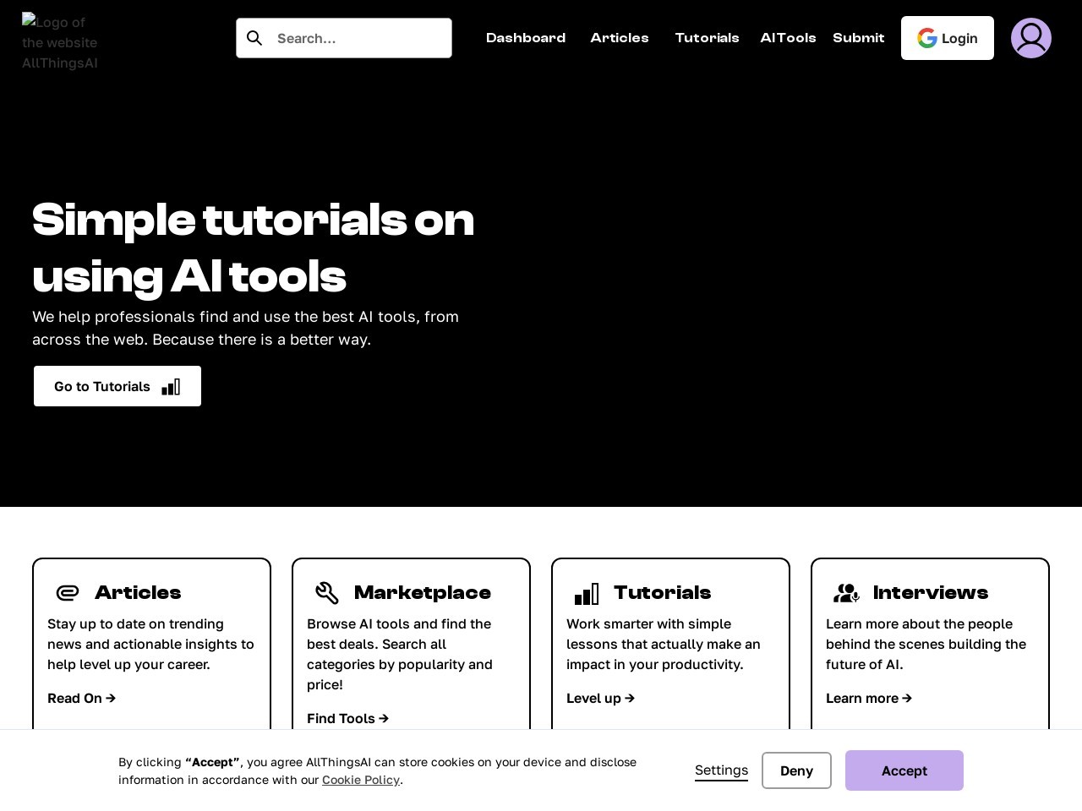Open the Dashboard navigation item
Image resolution: width=1082 pixels, height=811 pixels.
[x=526, y=37]
